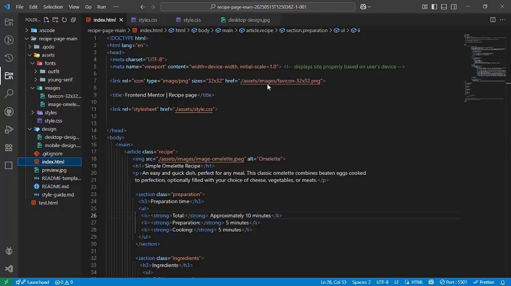Screen dimensions: 511x286
Task: Toggle primary side bar visibility
Action: pos(434,7)
